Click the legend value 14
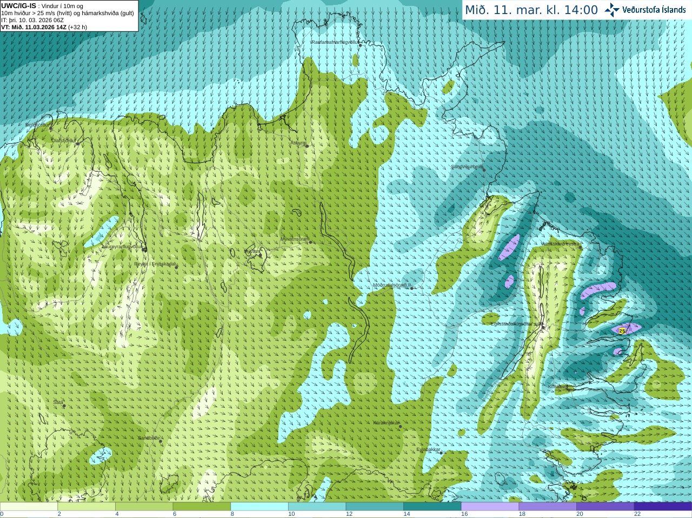 coord(407,514)
